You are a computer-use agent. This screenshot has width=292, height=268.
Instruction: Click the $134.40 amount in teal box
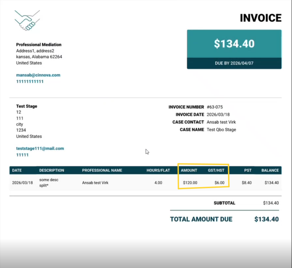234,44
